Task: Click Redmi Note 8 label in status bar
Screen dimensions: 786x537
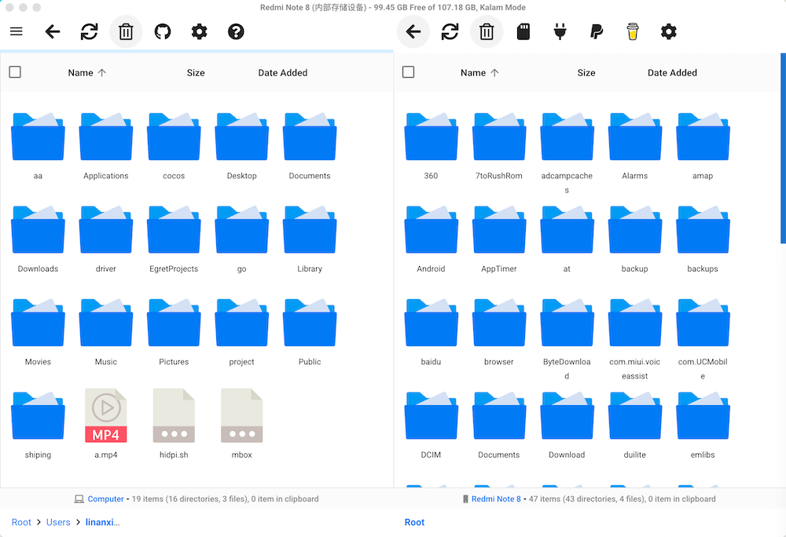Action: click(x=496, y=499)
